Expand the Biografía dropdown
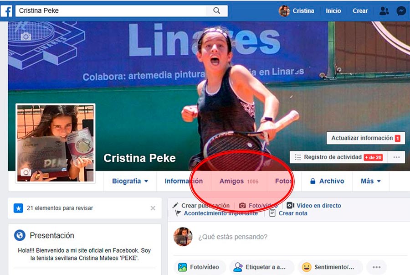The width and height of the screenshot is (410, 275). 130,181
